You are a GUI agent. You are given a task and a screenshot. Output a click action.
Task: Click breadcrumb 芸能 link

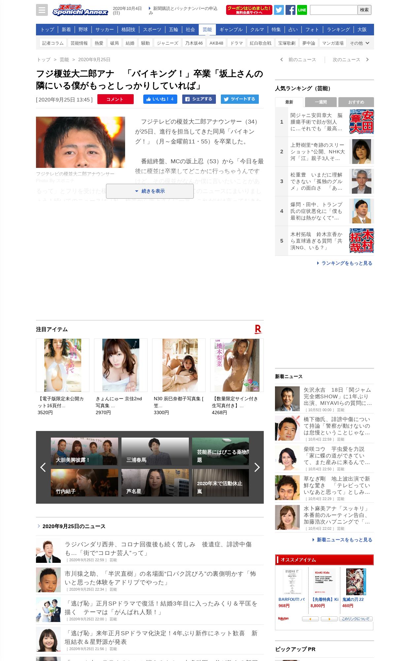coord(64,59)
